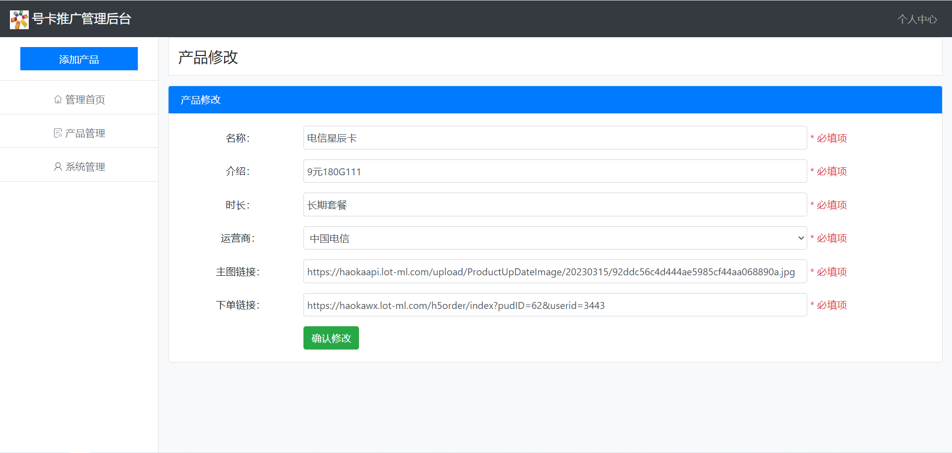Click the 介绍 field showing 9元180G111

click(554, 171)
